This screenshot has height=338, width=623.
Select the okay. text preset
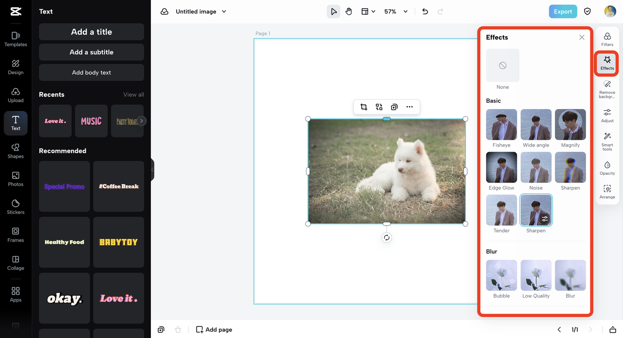click(64, 298)
